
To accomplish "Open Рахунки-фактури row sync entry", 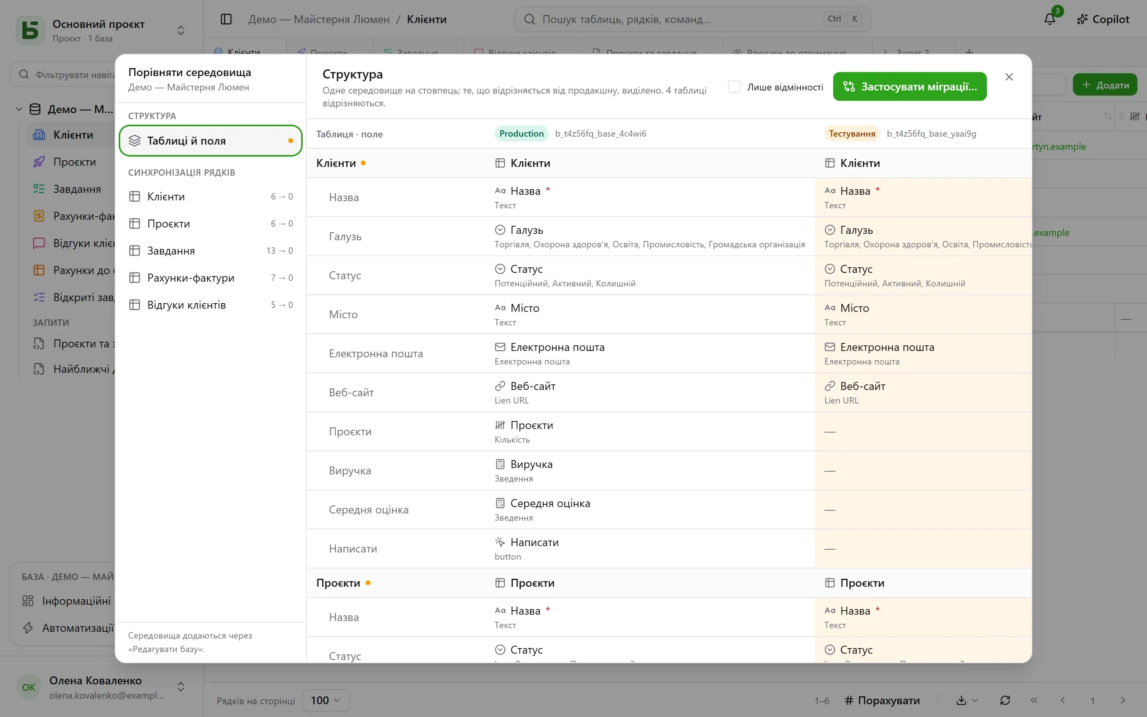I will (x=210, y=277).
